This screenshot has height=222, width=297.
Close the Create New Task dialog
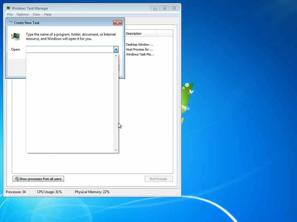point(118,23)
